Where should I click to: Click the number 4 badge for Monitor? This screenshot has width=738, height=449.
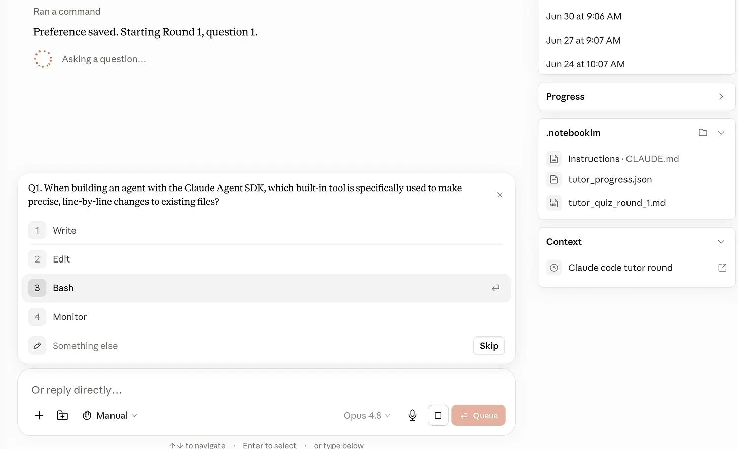[x=37, y=317]
